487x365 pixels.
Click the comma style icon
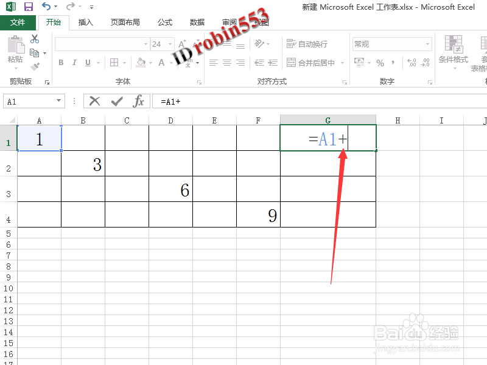[x=393, y=62]
